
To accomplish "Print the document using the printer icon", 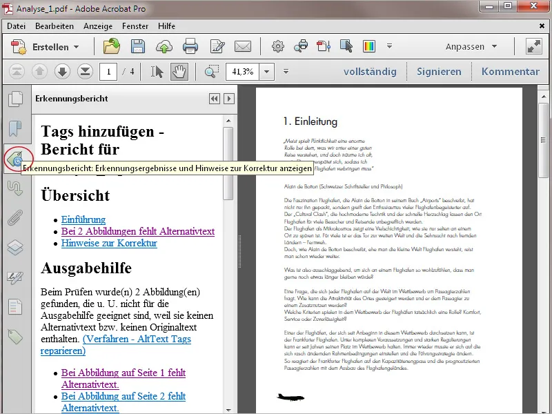I will tap(190, 46).
